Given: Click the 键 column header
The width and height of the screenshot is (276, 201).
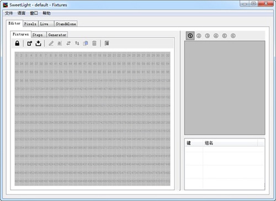Looking at the screenshot, I should pyautogui.click(x=194, y=143).
